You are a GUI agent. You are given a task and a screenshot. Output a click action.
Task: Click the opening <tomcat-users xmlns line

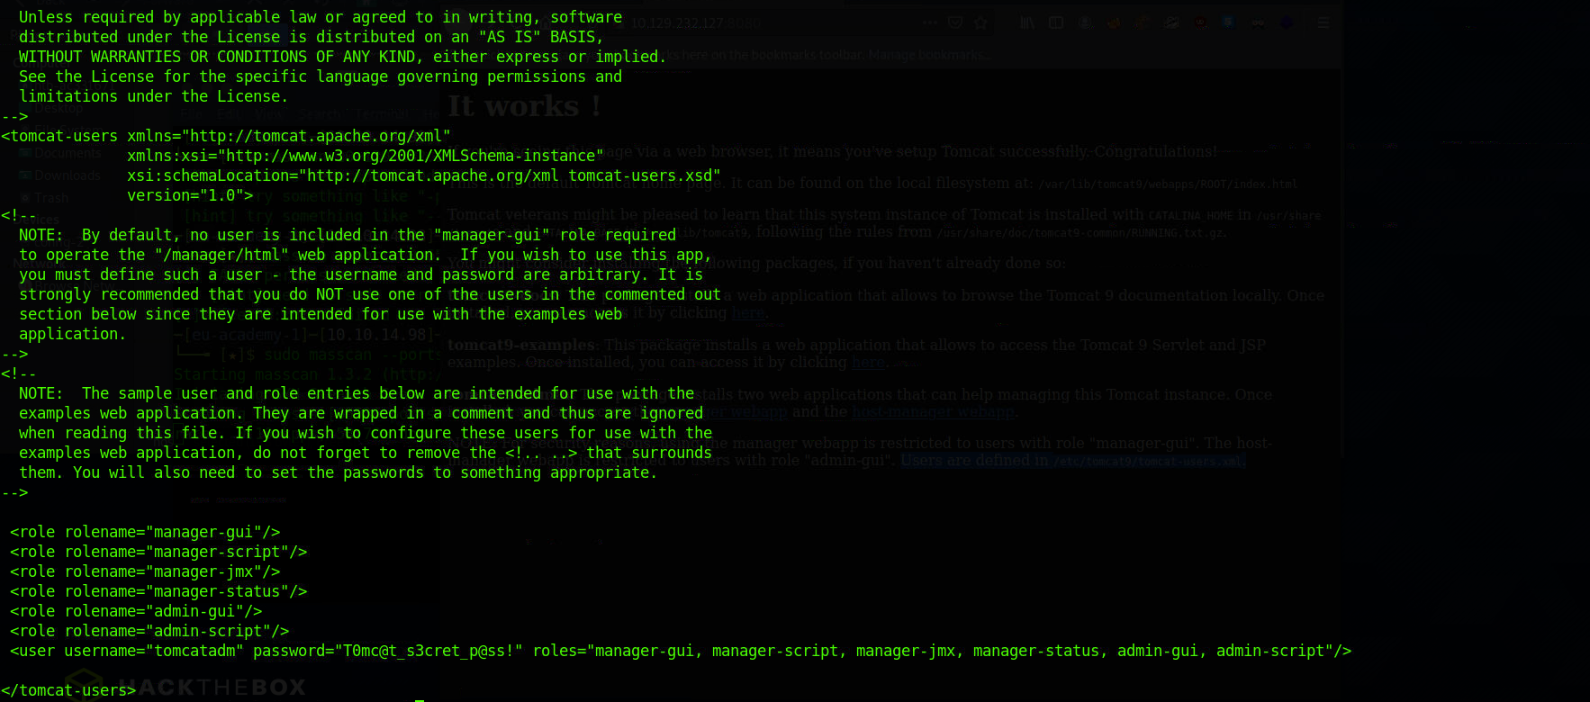coord(226,136)
